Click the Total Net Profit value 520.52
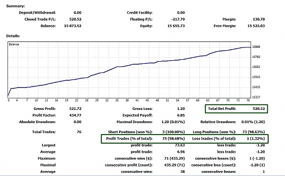Viewport: 285px width, 176px height. click(259, 109)
